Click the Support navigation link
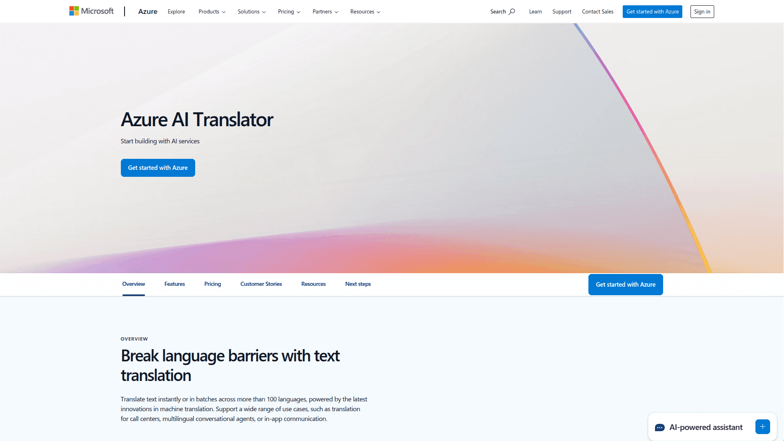Screen dimensions: 784x441 click(x=561, y=11)
